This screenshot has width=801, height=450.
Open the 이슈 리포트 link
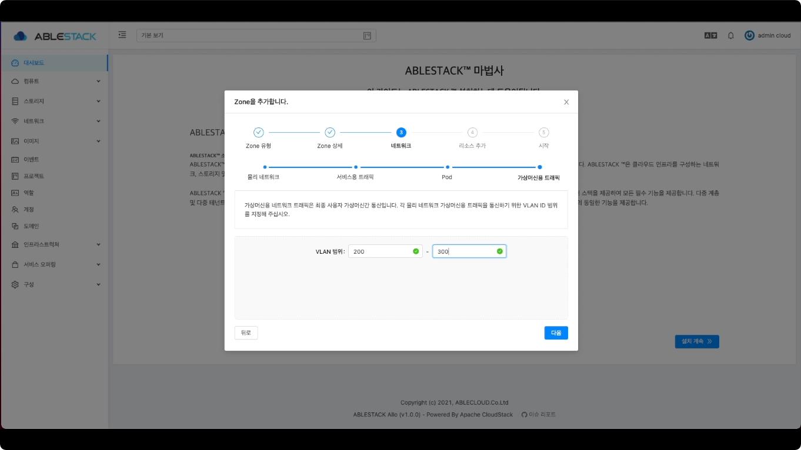pyautogui.click(x=542, y=414)
